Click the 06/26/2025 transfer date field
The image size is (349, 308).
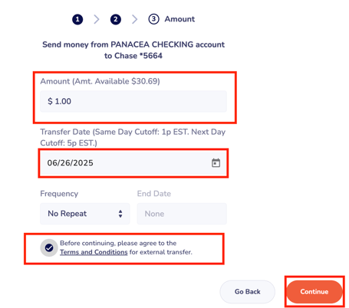pyautogui.click(x=133, y=163)
